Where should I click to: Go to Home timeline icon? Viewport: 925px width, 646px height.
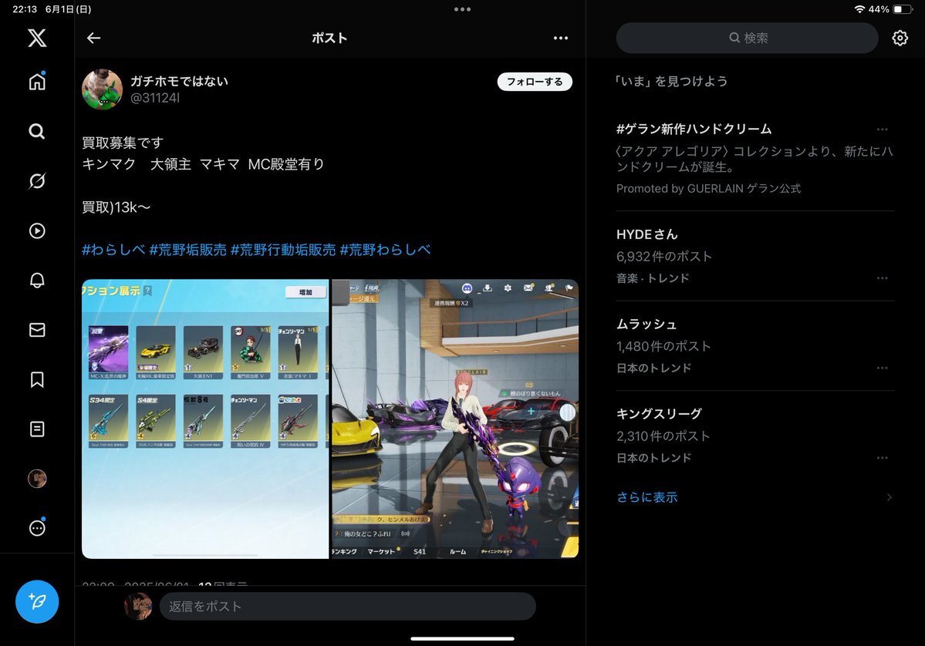coord(37,82)
